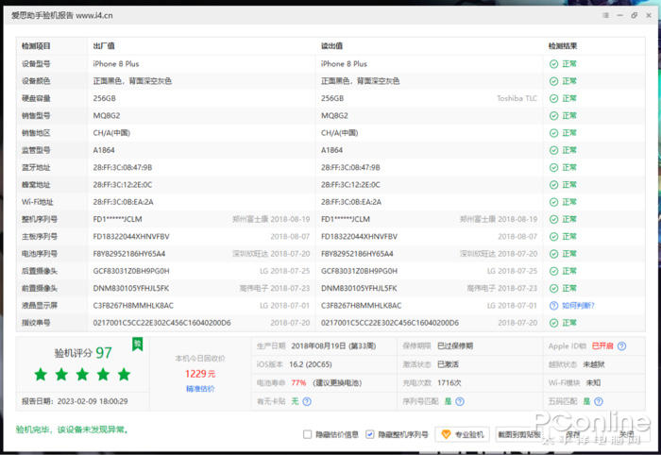
Task: Click the check icon in the 设备颜色 row
Action: [554, 81]
